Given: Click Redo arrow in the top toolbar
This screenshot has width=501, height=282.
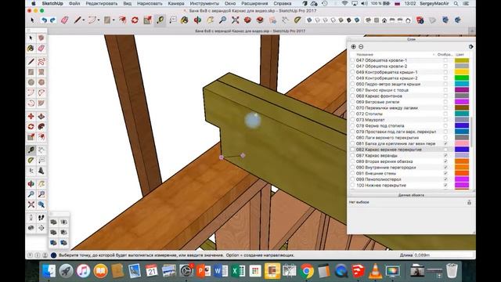Looking at the screenshot, I should [x=52, y=20].
